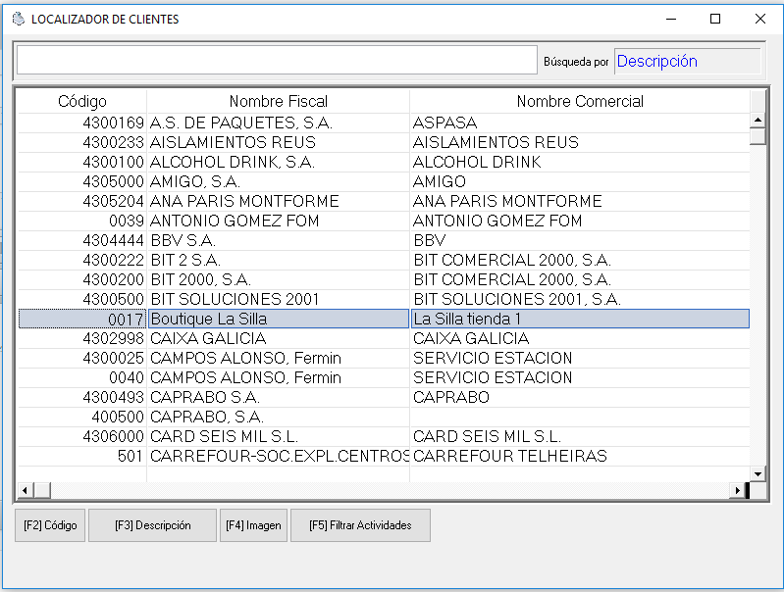Select the AMIGO, S.A. client

click(279, 181)
